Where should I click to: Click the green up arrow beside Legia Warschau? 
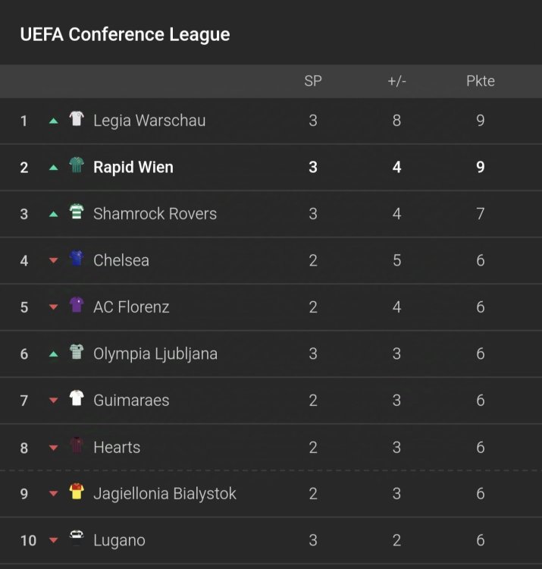click(53, 121)
